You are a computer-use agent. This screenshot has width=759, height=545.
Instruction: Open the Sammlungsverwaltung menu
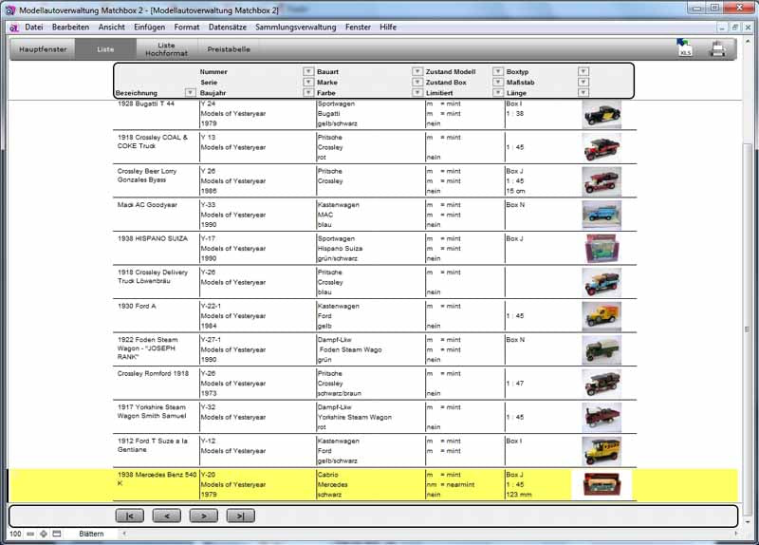pyautogui.click(x=297, y=27)
